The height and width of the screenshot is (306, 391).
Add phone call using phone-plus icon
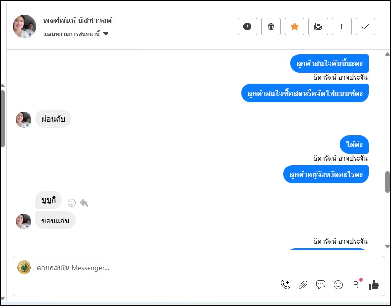[x=285, y=285]
